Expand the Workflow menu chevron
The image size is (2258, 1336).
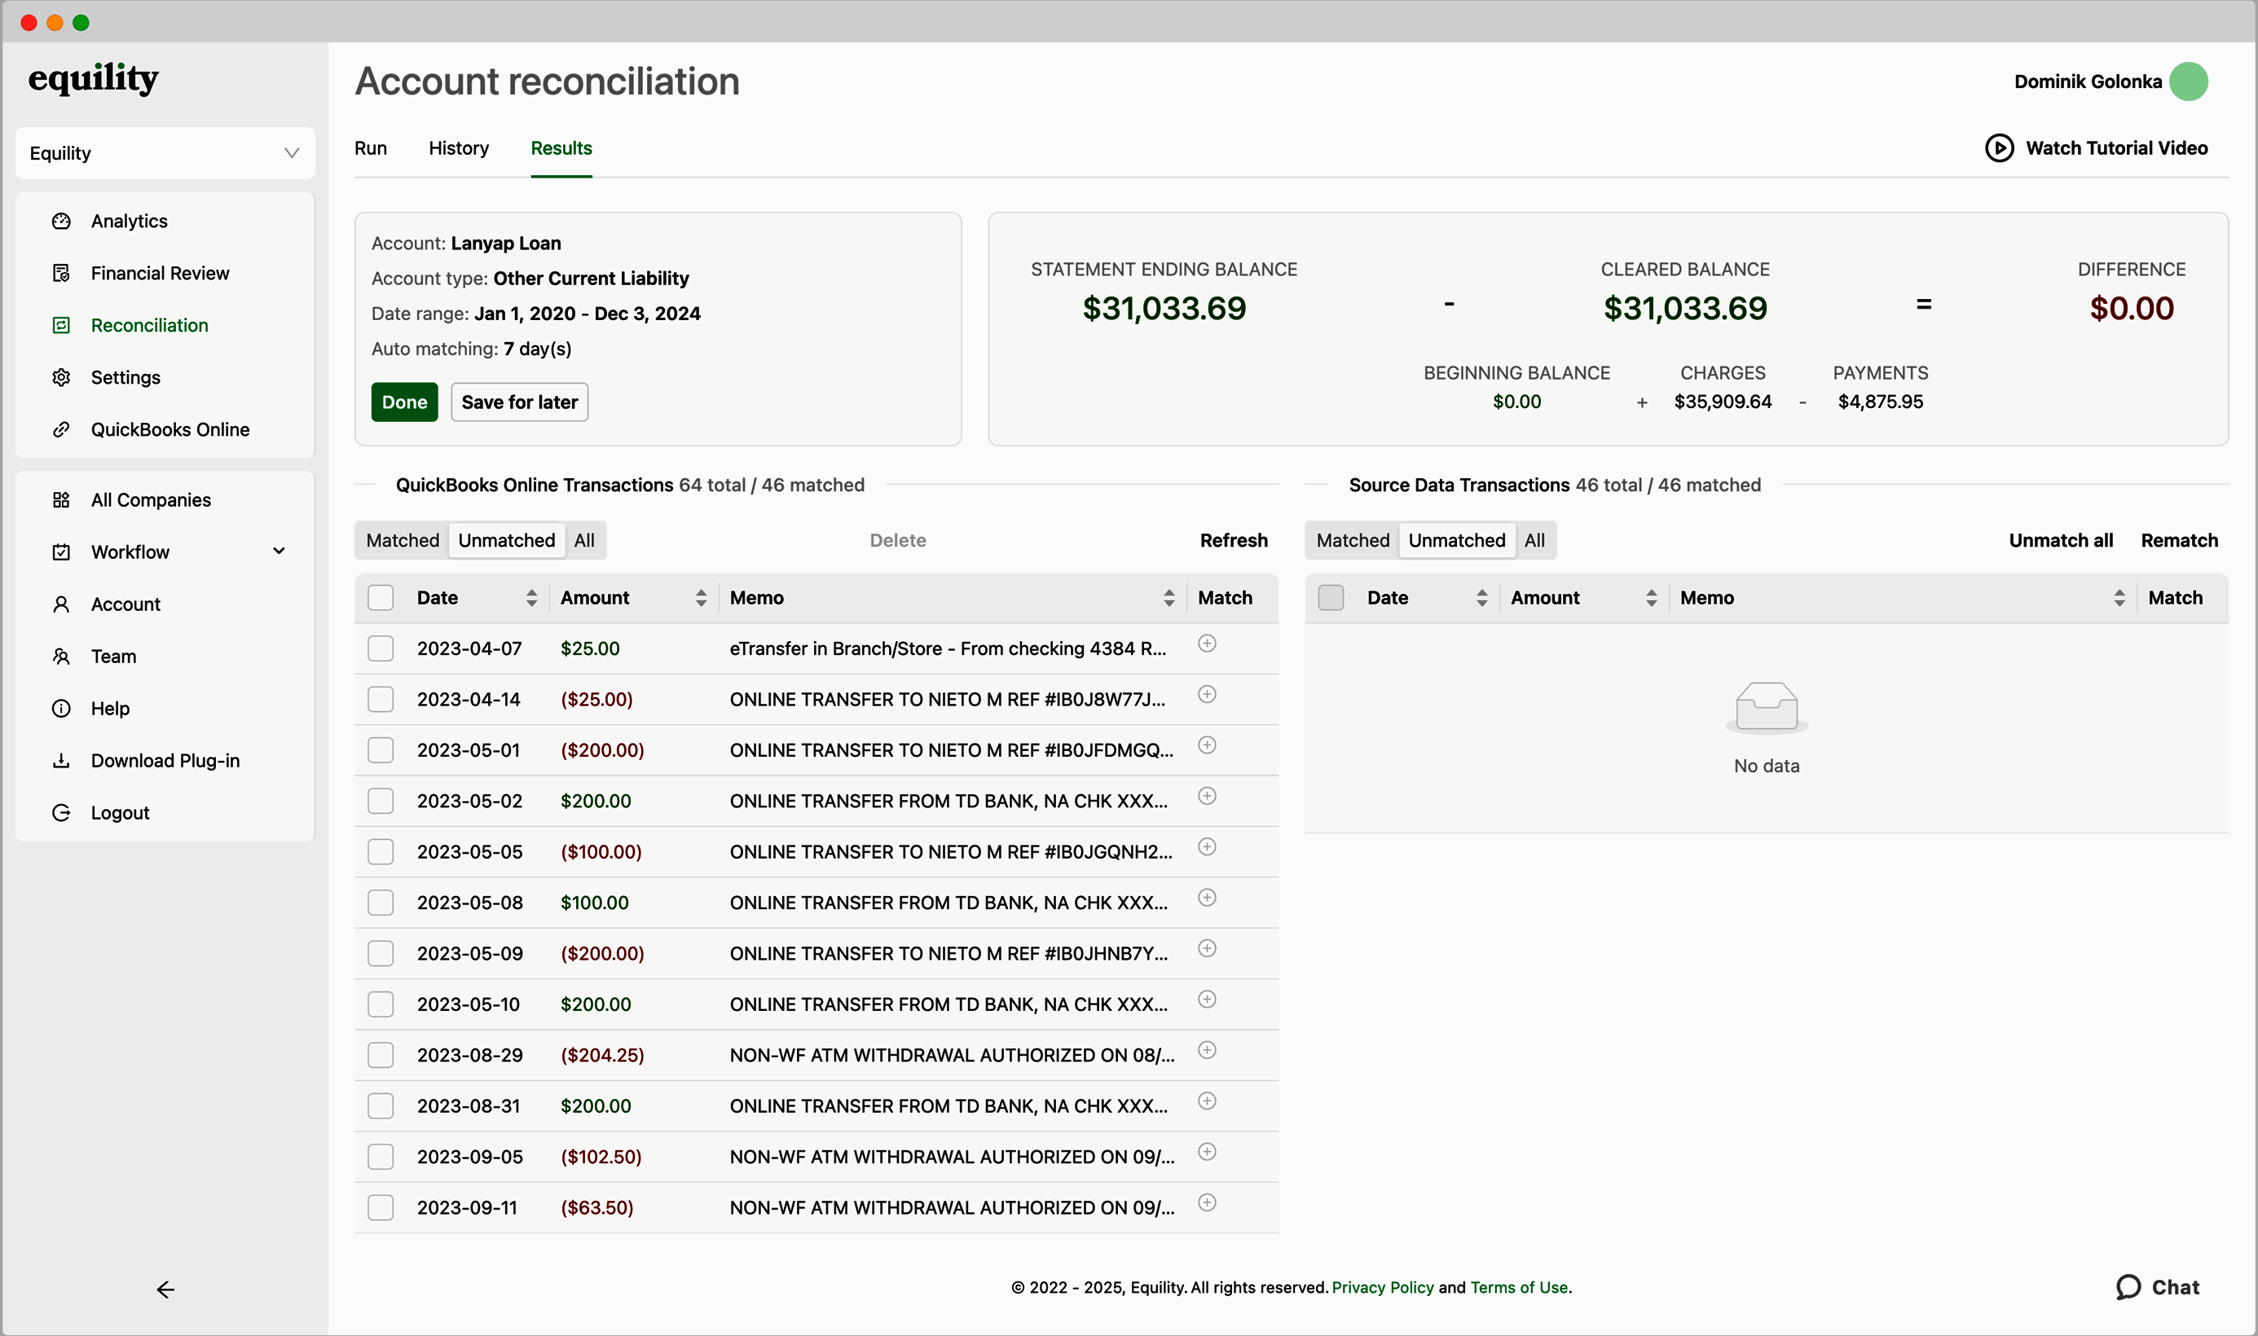(x=279, y=551)
